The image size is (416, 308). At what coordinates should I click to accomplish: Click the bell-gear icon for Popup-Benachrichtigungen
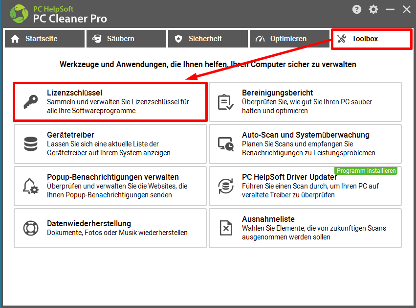[x=31, y=186]
